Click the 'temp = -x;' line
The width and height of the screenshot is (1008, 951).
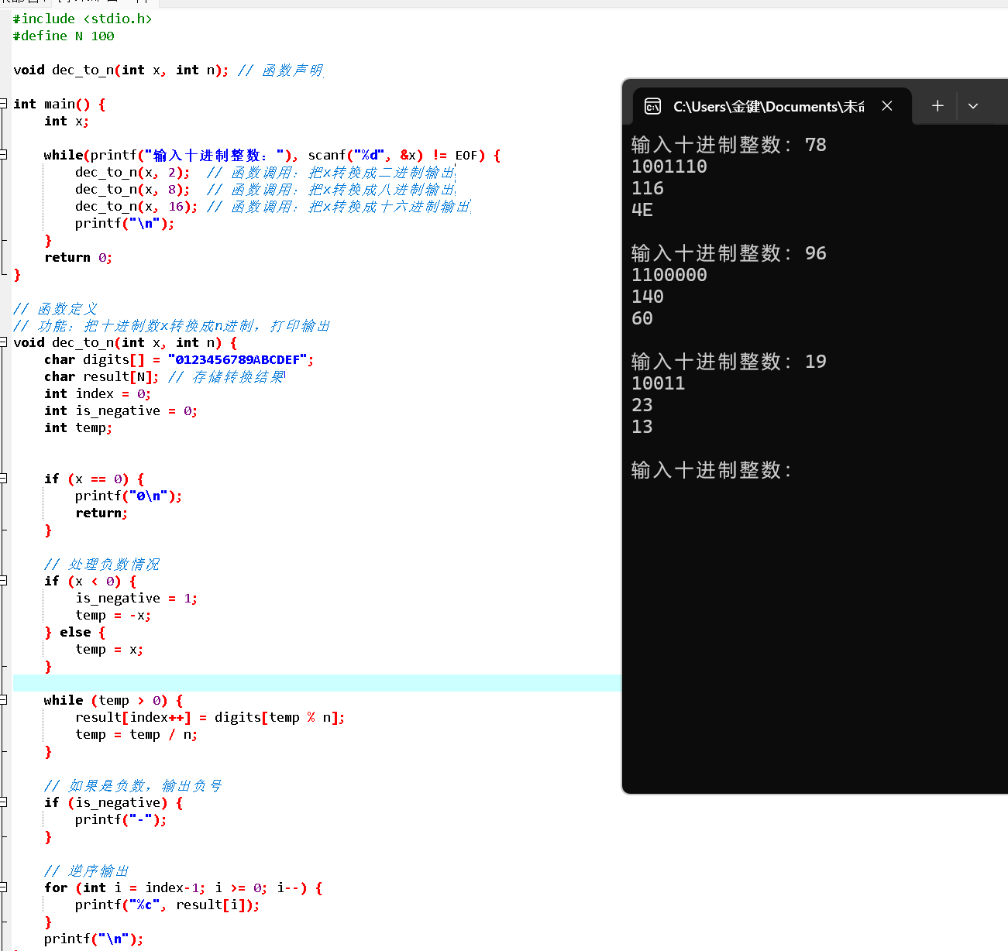[x=113, y=615]
